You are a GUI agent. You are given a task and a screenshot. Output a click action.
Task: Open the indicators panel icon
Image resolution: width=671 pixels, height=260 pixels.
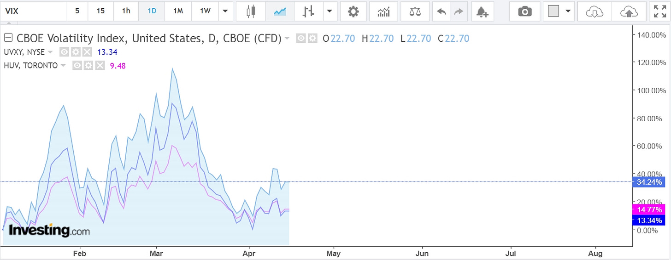(383, 11)
